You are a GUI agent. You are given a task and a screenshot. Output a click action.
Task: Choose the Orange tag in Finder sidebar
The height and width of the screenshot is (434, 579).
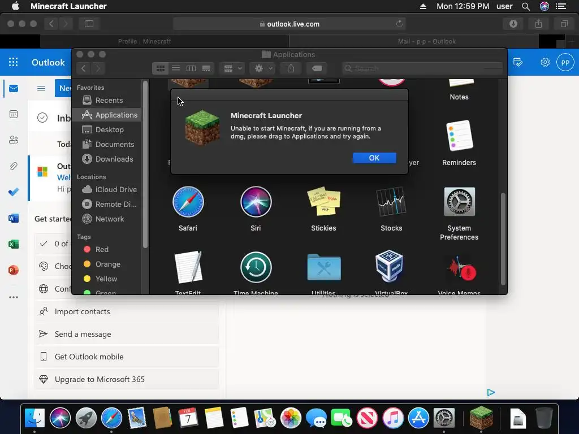point(107,264)
